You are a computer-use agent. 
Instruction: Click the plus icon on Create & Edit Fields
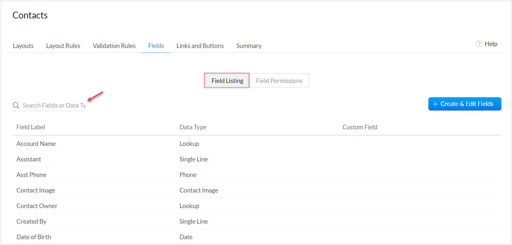[435, 104]
